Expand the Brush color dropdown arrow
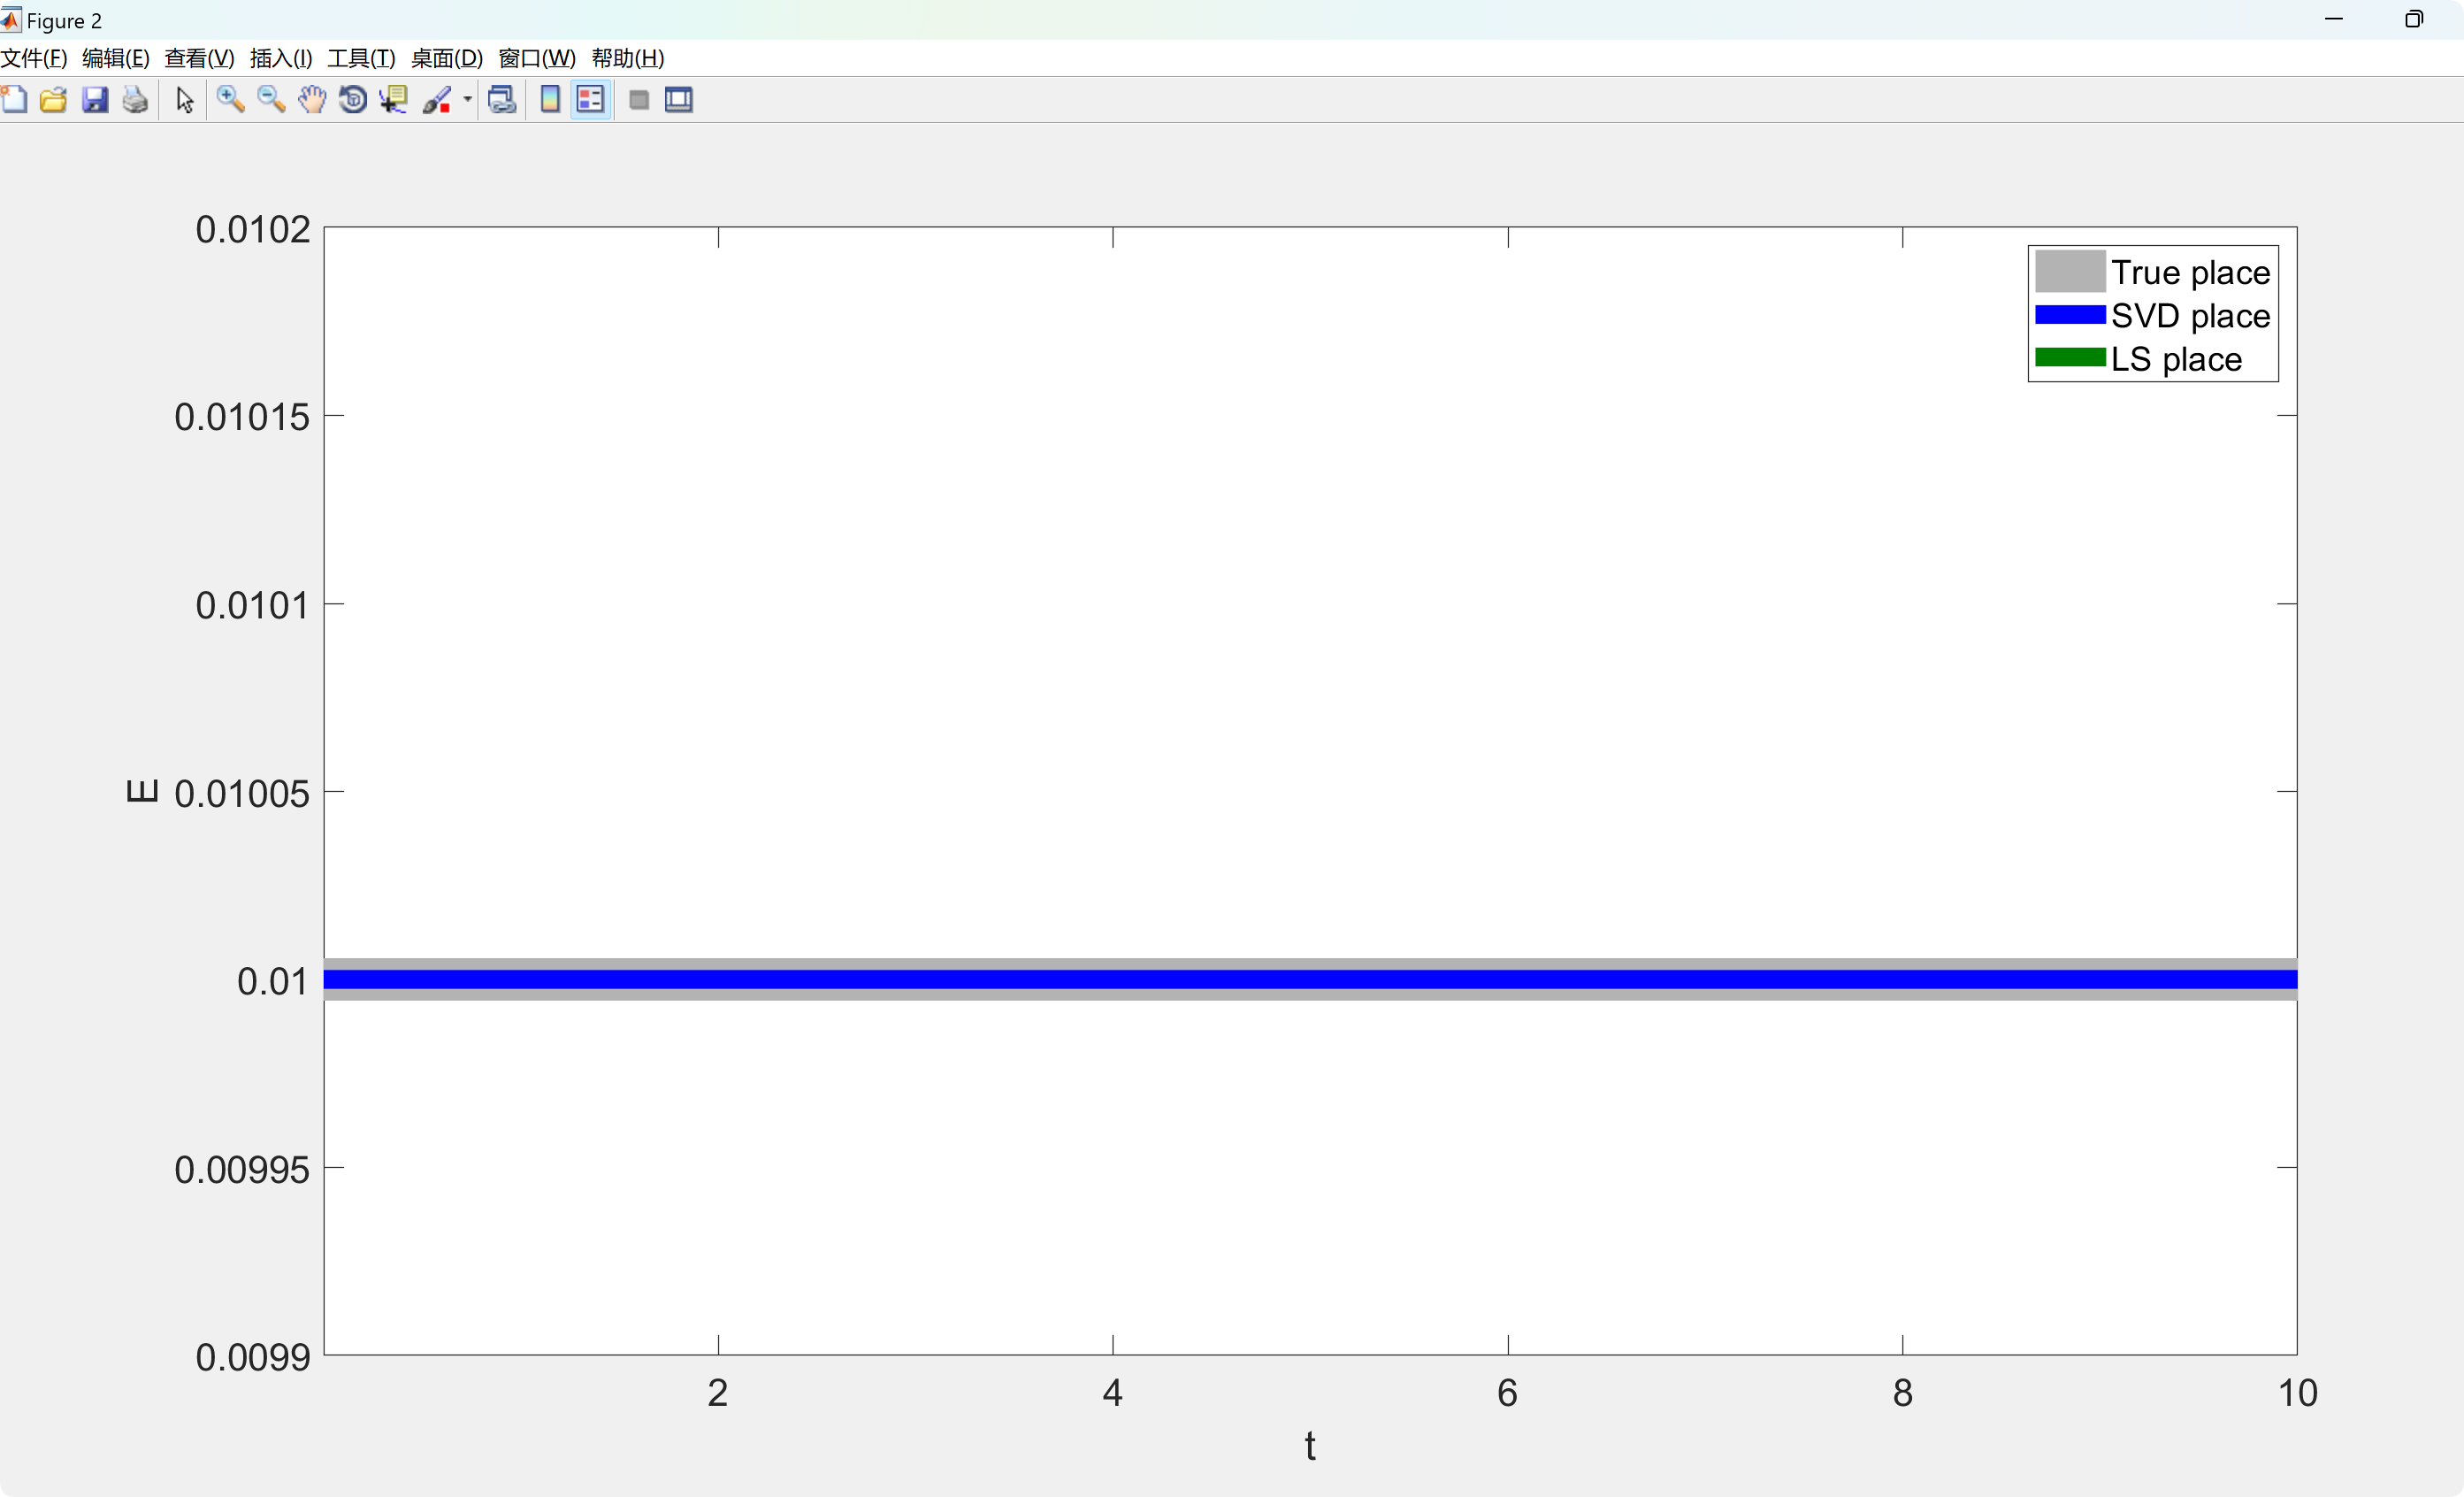This screenshot has width=2464, height=1497. [x=467, y=100]
